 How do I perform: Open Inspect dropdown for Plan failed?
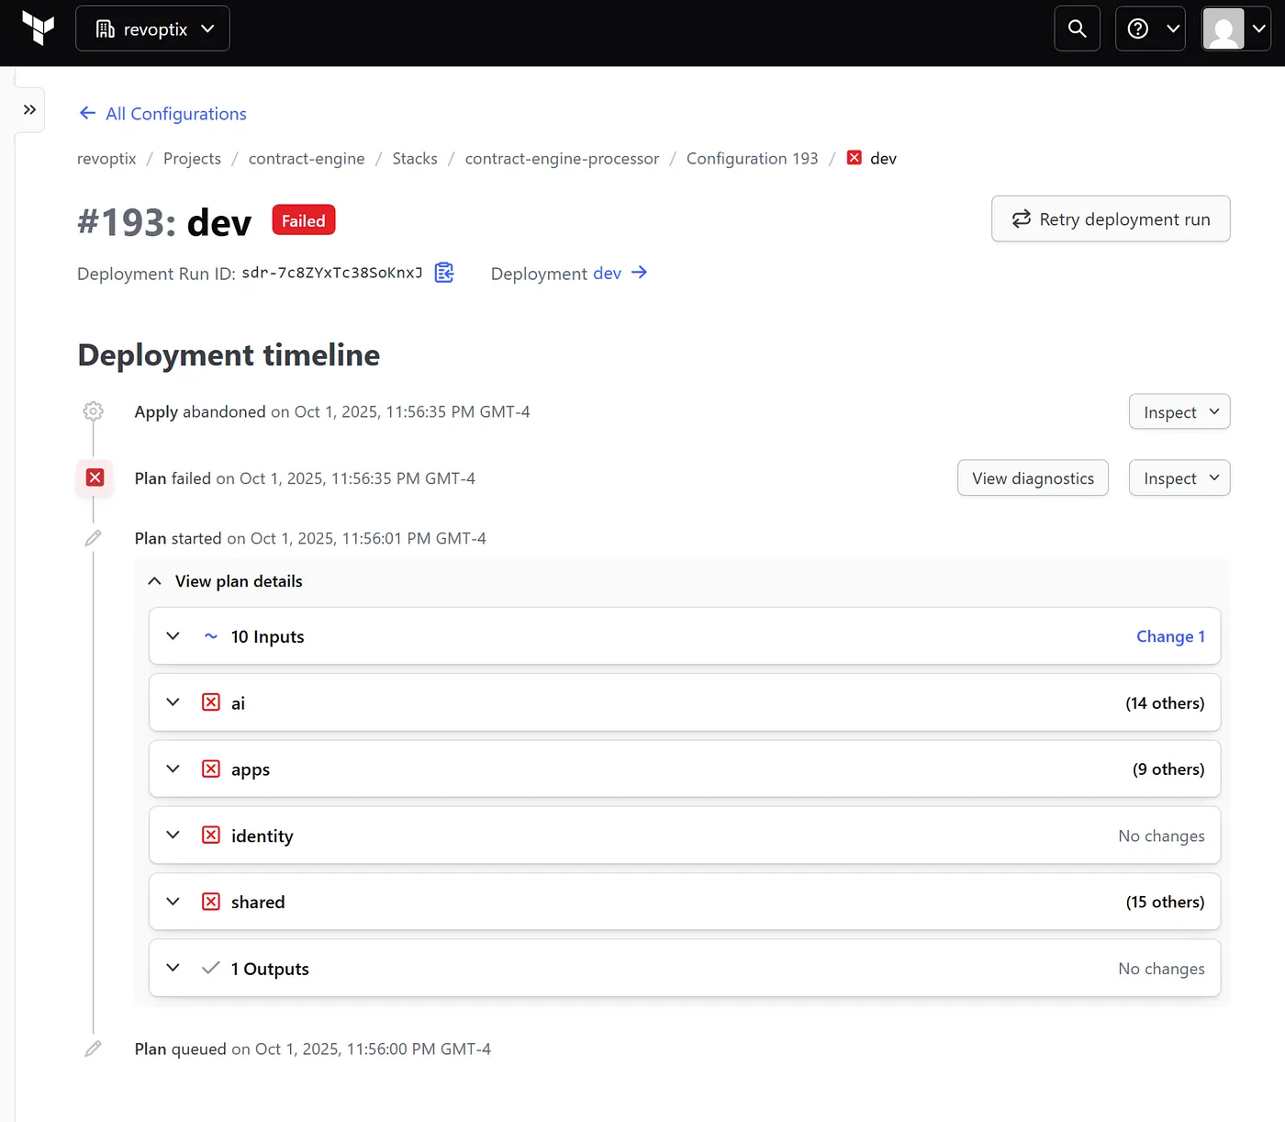click(1179, 478)
